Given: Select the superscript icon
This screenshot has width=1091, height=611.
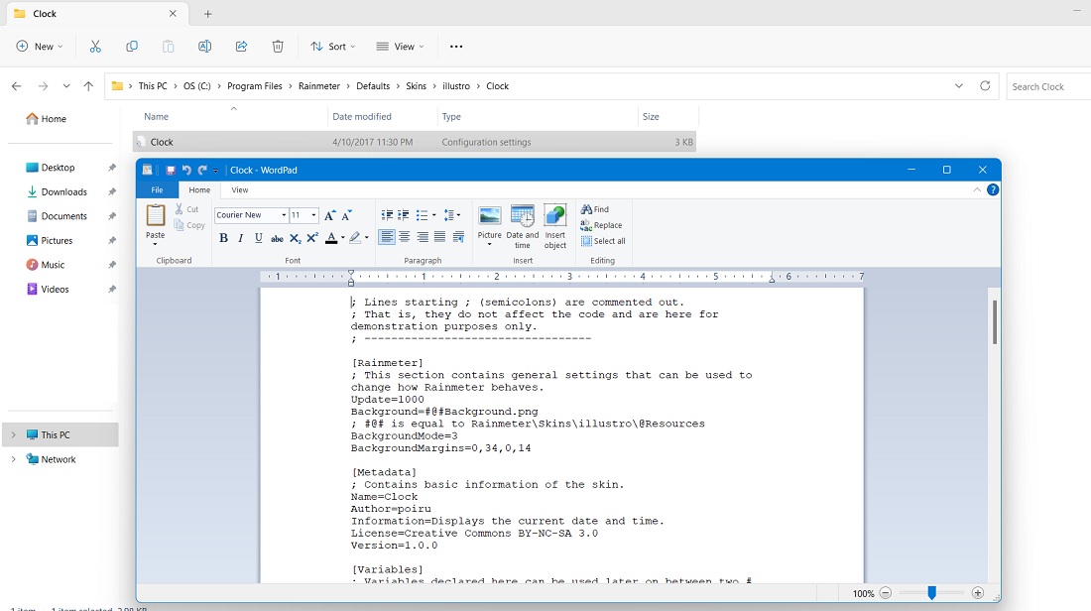Looking at the screenshot, I should tap(311, 238).
